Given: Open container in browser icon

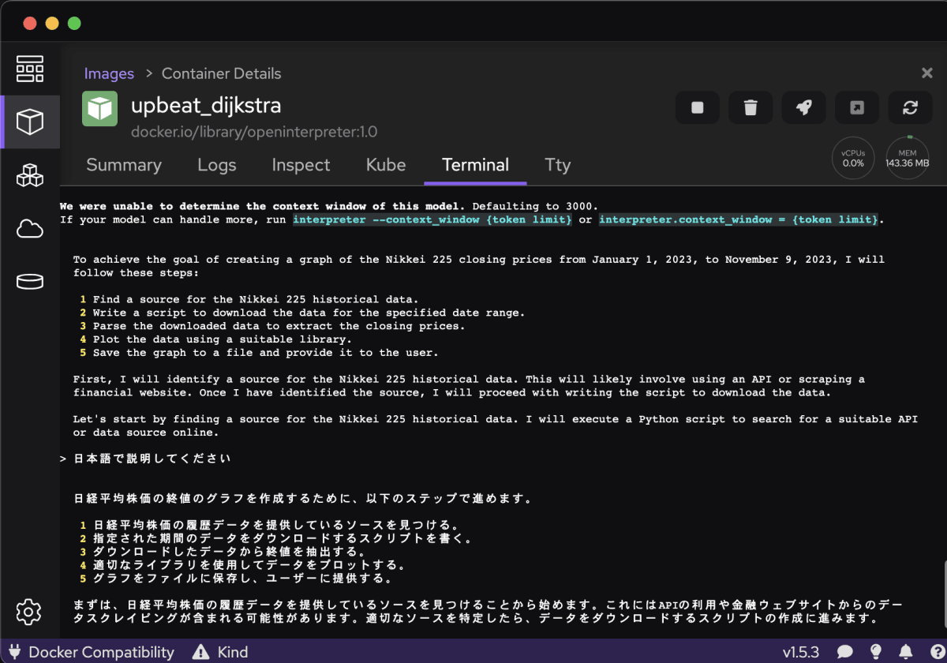Looking at the screenshot, I should (x=857, y=107).
